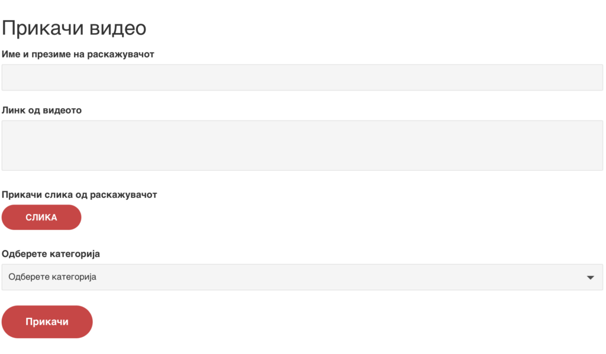Submit the form with Прикачи button
This screenshot has width=606, height=354.
[x=47, y=321]
